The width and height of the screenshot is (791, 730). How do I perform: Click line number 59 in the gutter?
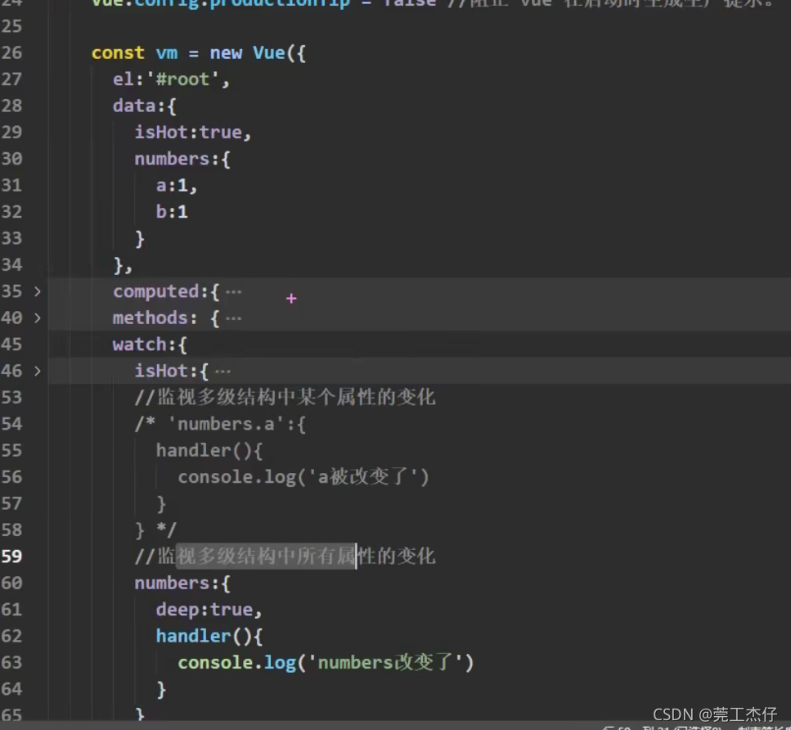(x=11, y=557)
